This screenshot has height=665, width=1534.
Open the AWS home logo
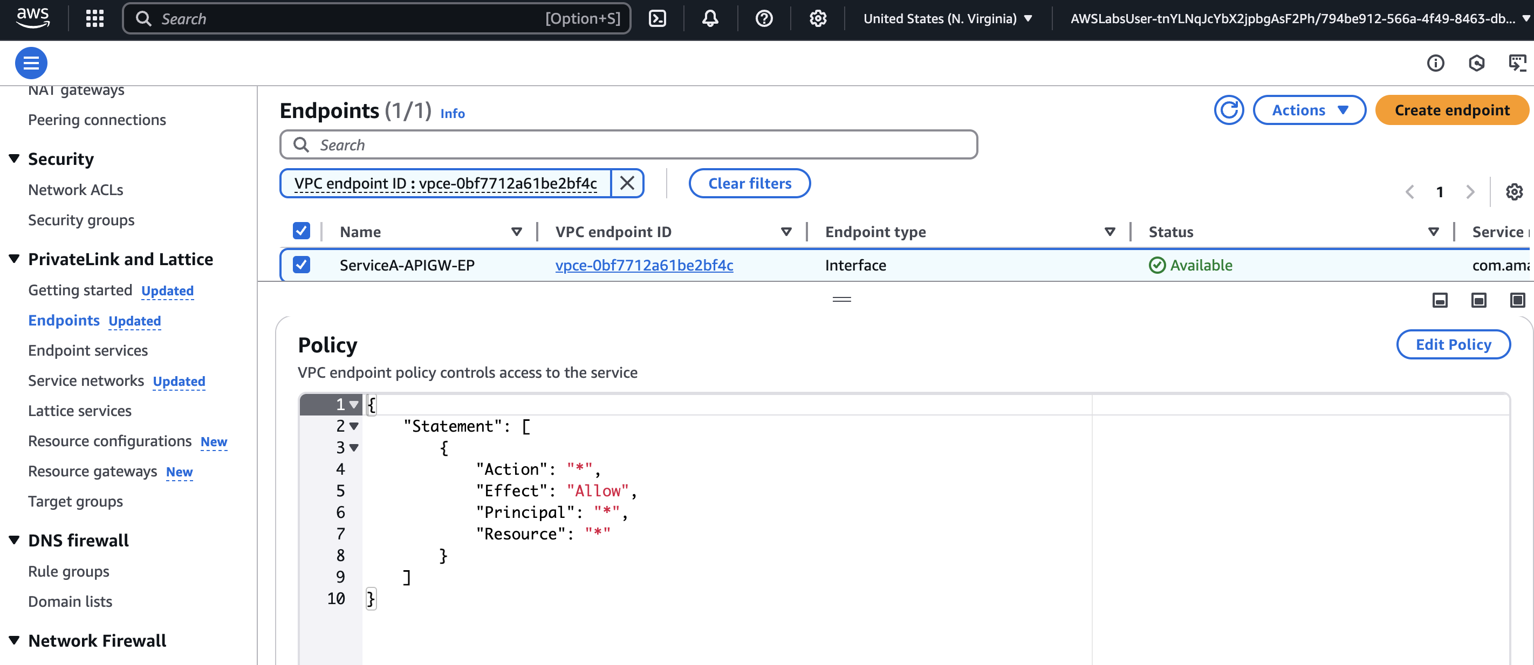pos(33,18)
